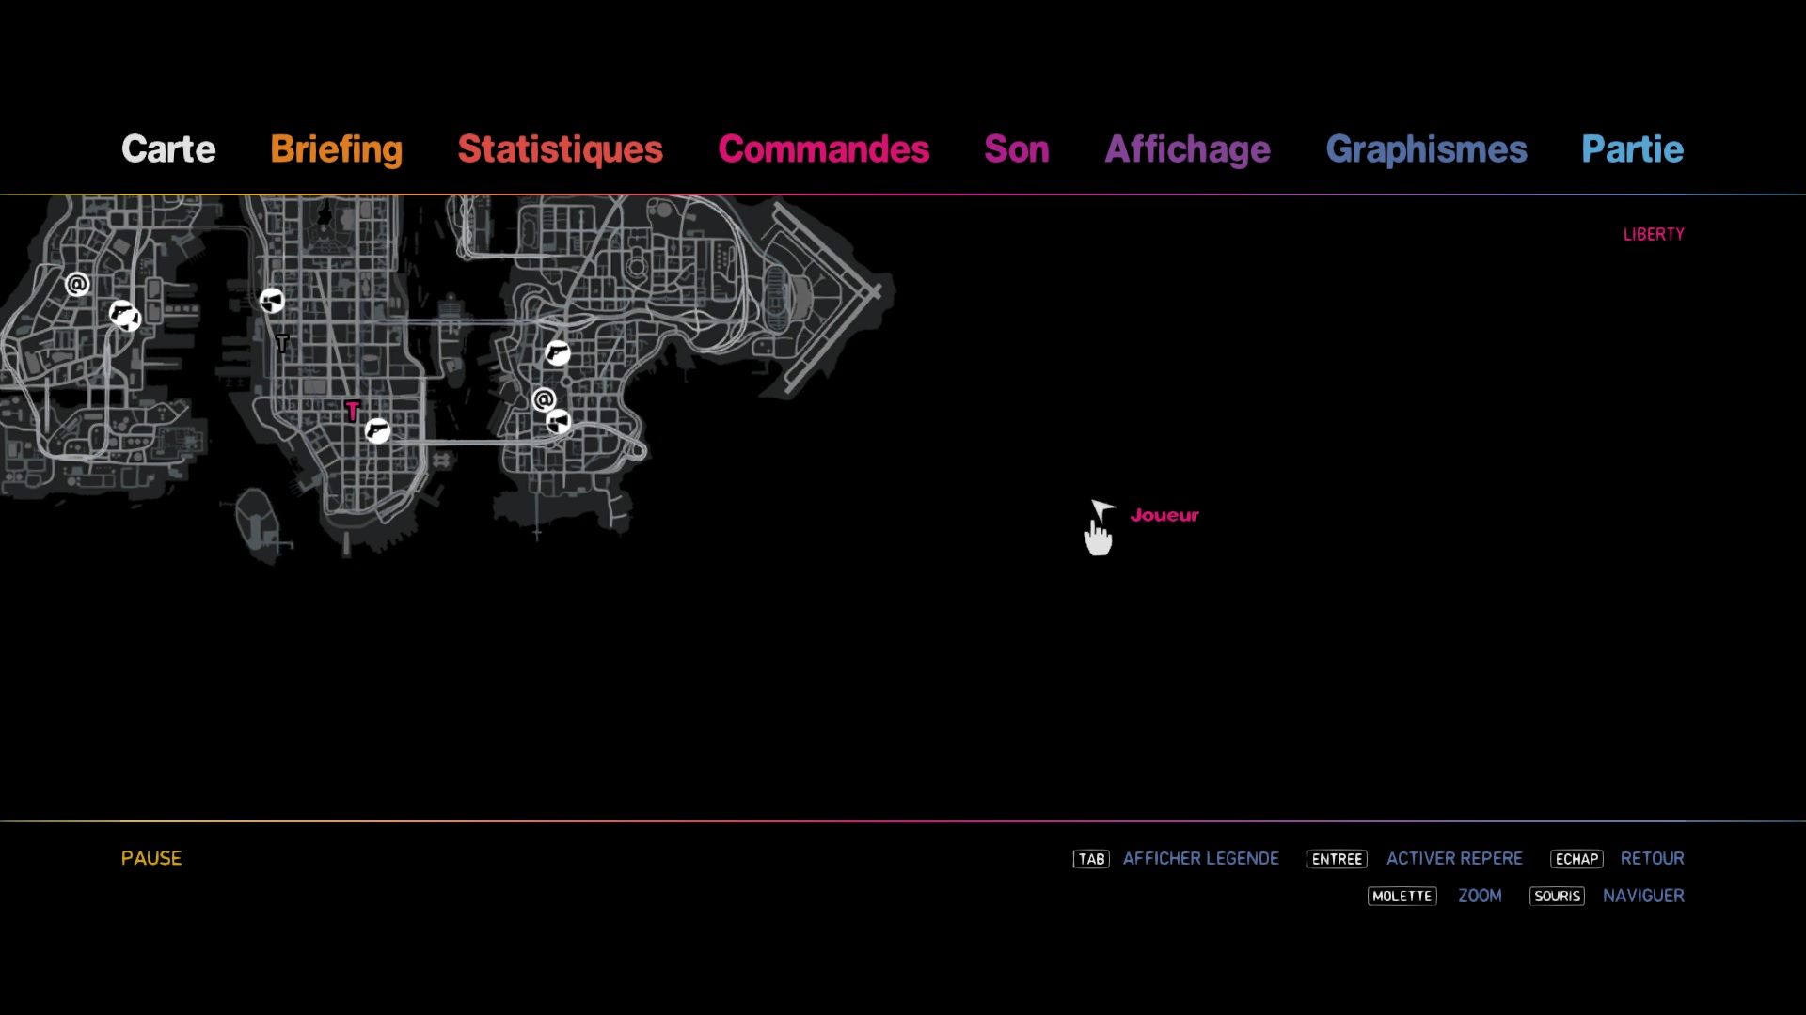Click the internet café icon on the eastern island
Screen dimensions: 1806x1015
tap(544, 400)
